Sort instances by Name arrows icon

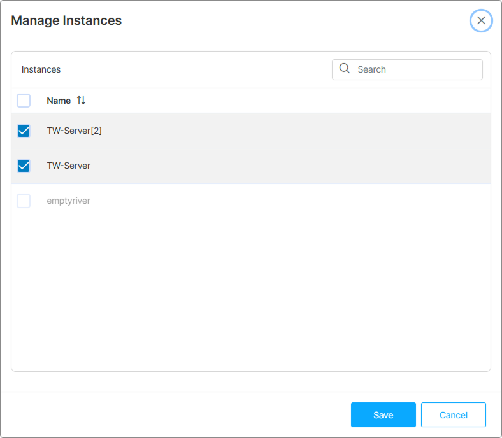tap(81, 101)
